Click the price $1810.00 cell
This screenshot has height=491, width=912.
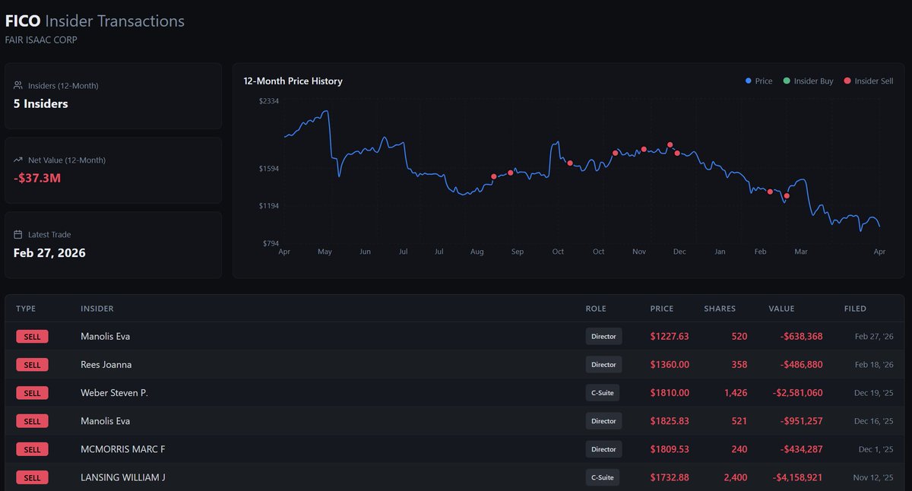pos(670,393)
